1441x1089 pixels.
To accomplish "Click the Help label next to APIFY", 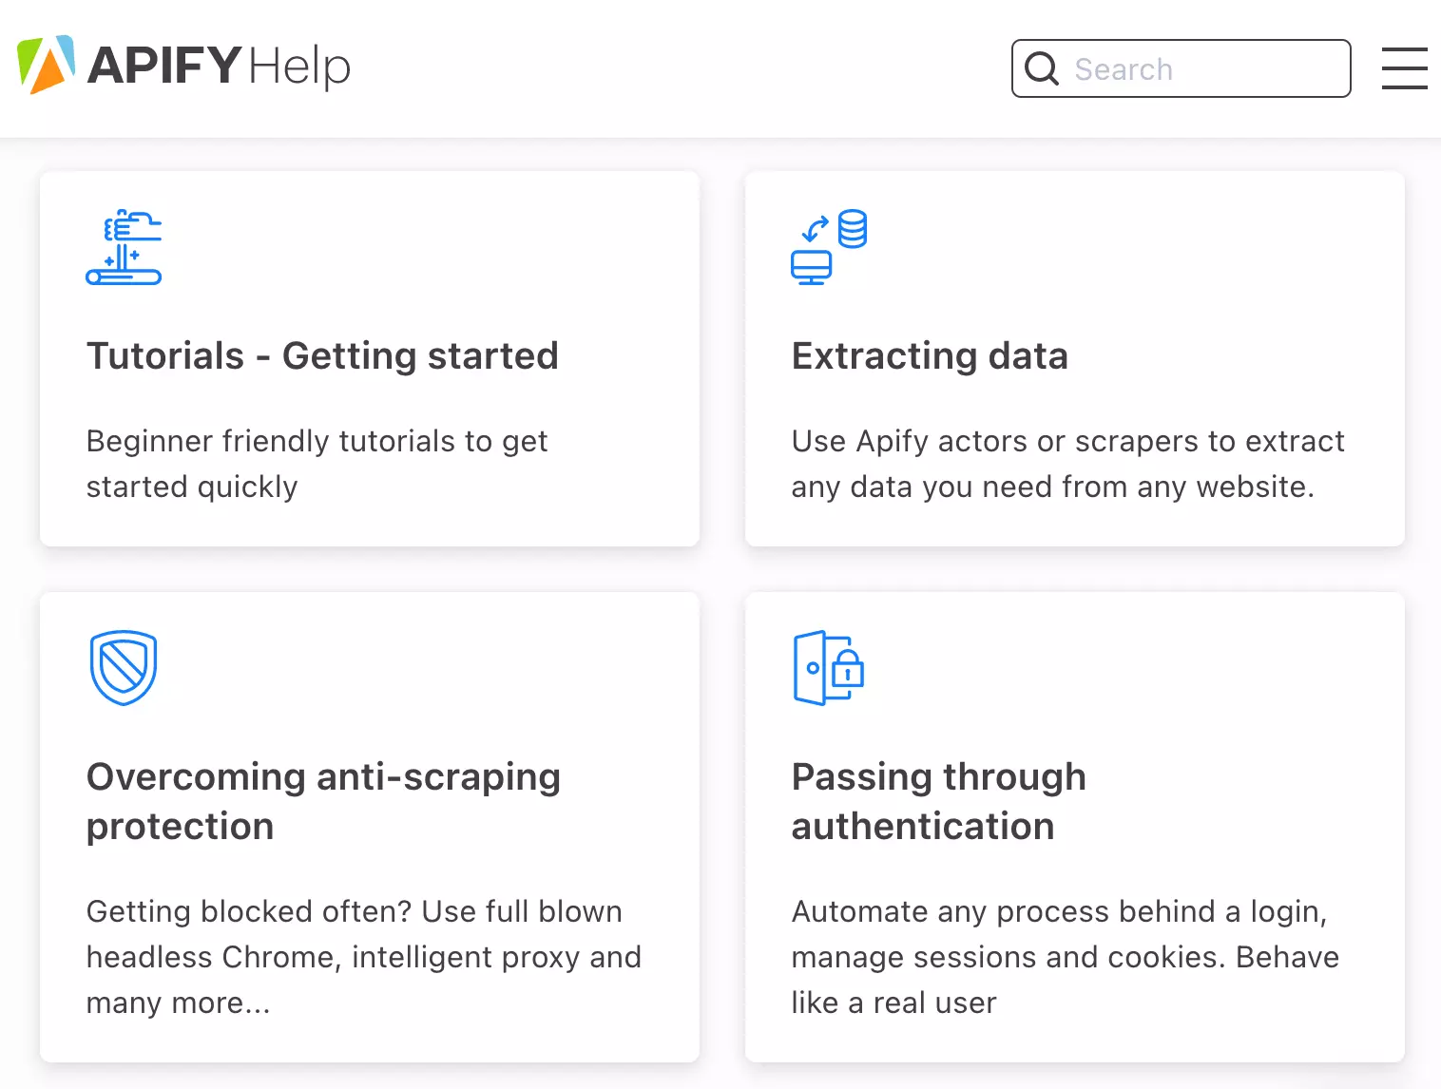I will 298,67.
